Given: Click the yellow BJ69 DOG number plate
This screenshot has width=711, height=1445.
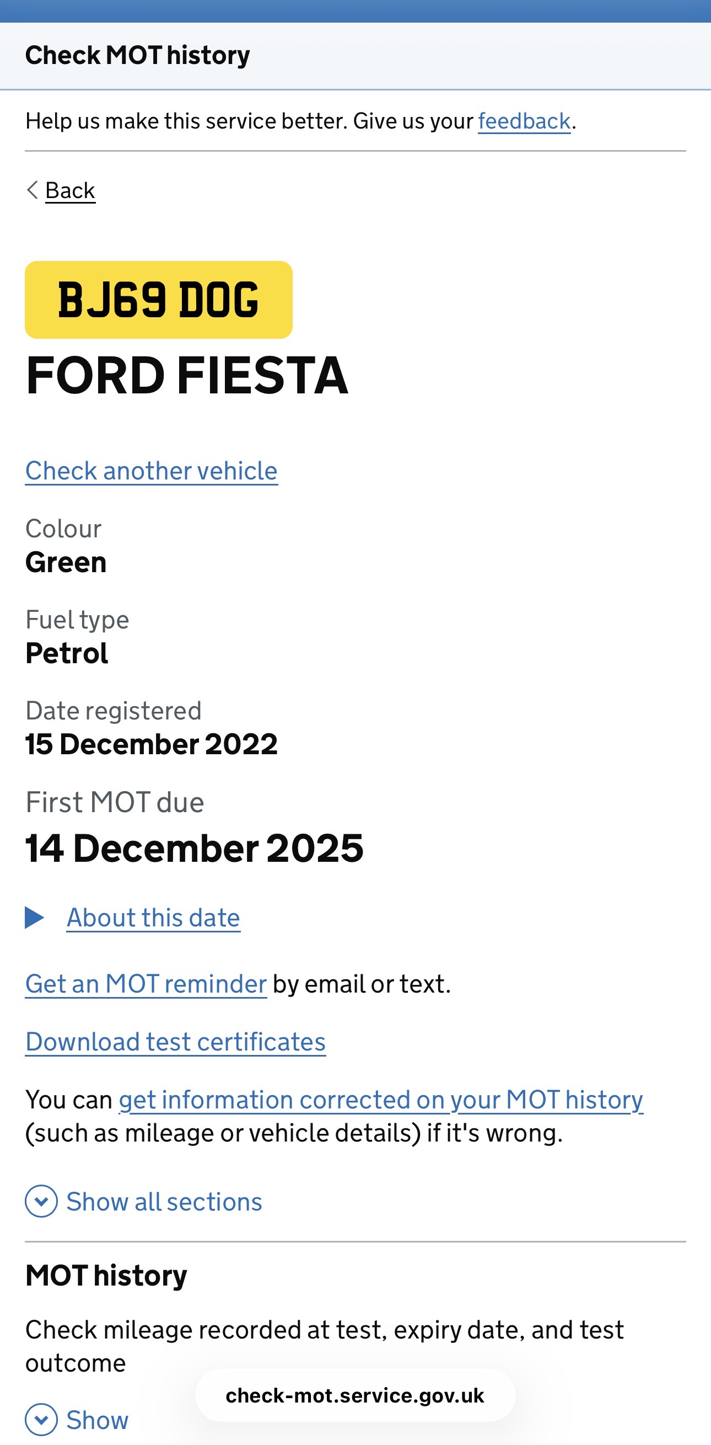Looking at the screenshot, I should point(159,300).
